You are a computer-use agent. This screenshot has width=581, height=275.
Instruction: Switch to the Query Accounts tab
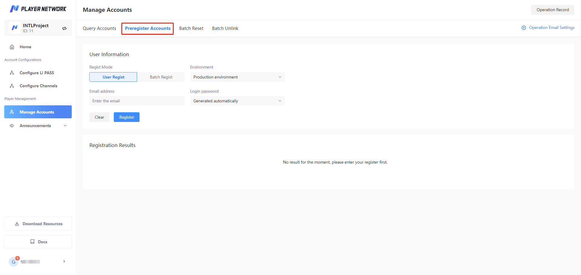(99, 28)
